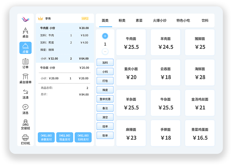This screenshot has height=166, width=232.
Task: Add 海鲜面 ¥28 dish card
Action: [200, 73]
